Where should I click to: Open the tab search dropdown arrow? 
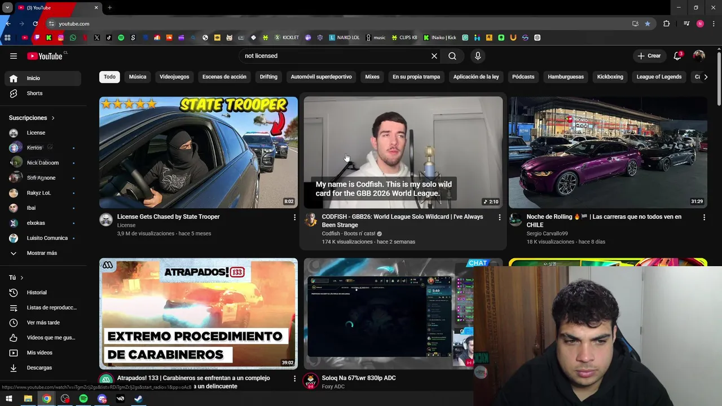(7, 8)
